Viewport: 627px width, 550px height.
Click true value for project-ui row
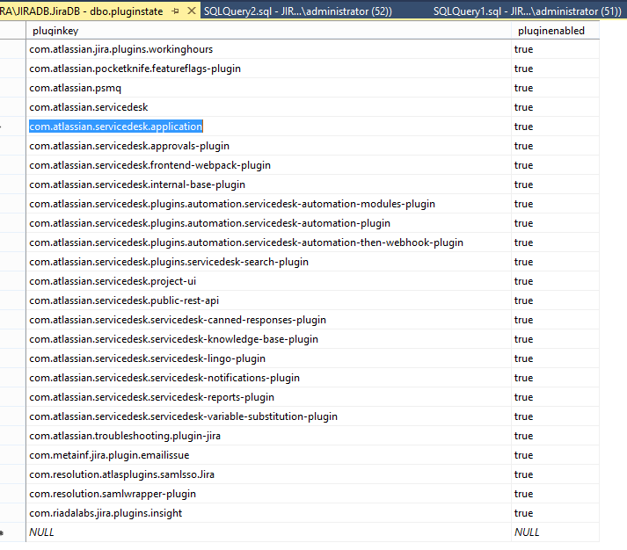point(555,281)
